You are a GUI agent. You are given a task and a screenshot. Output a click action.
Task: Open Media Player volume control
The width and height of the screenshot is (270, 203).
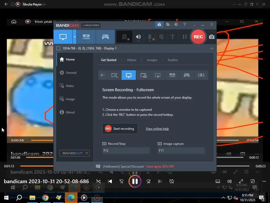click(229, 181)
